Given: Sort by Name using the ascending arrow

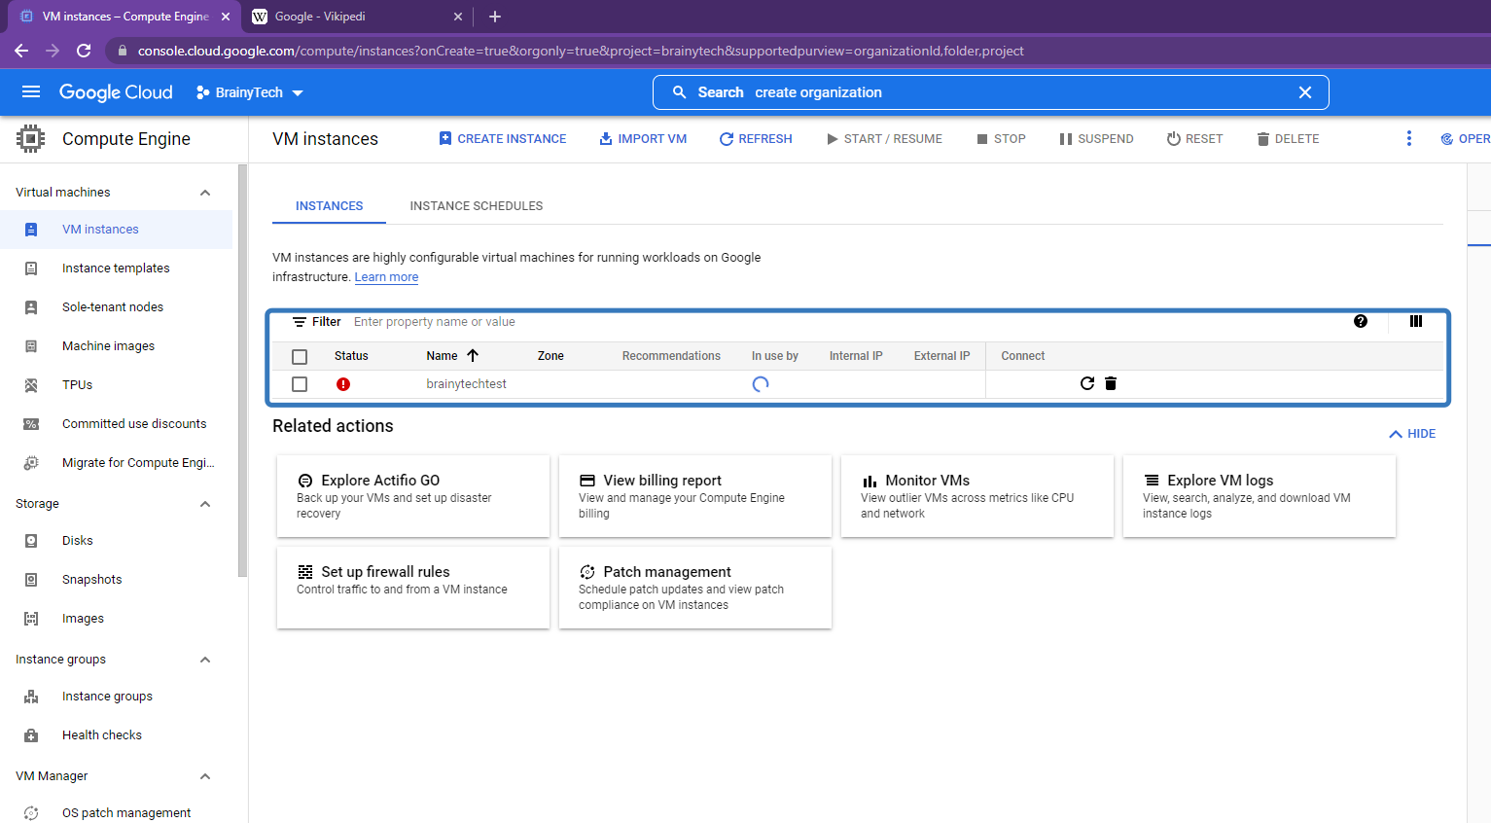Looking at the screenshot, I should (473, 355).
